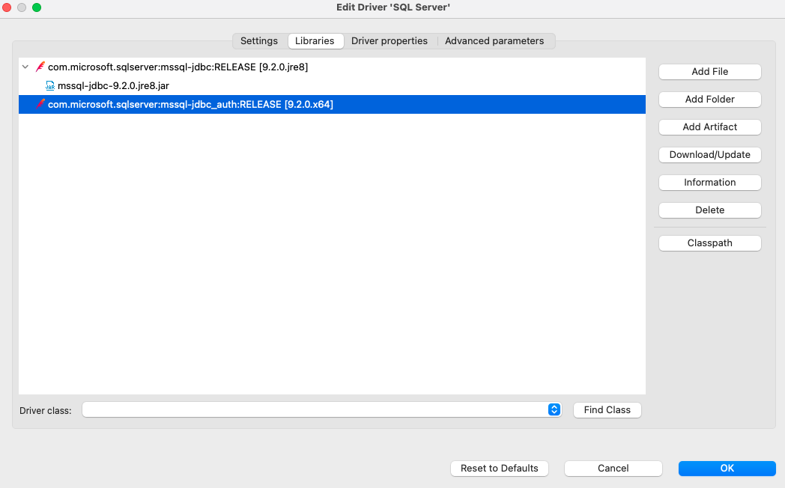Viewport: 785px width, 488px height.
Task: Switch to the Settings tab
Action: (258, 41)
